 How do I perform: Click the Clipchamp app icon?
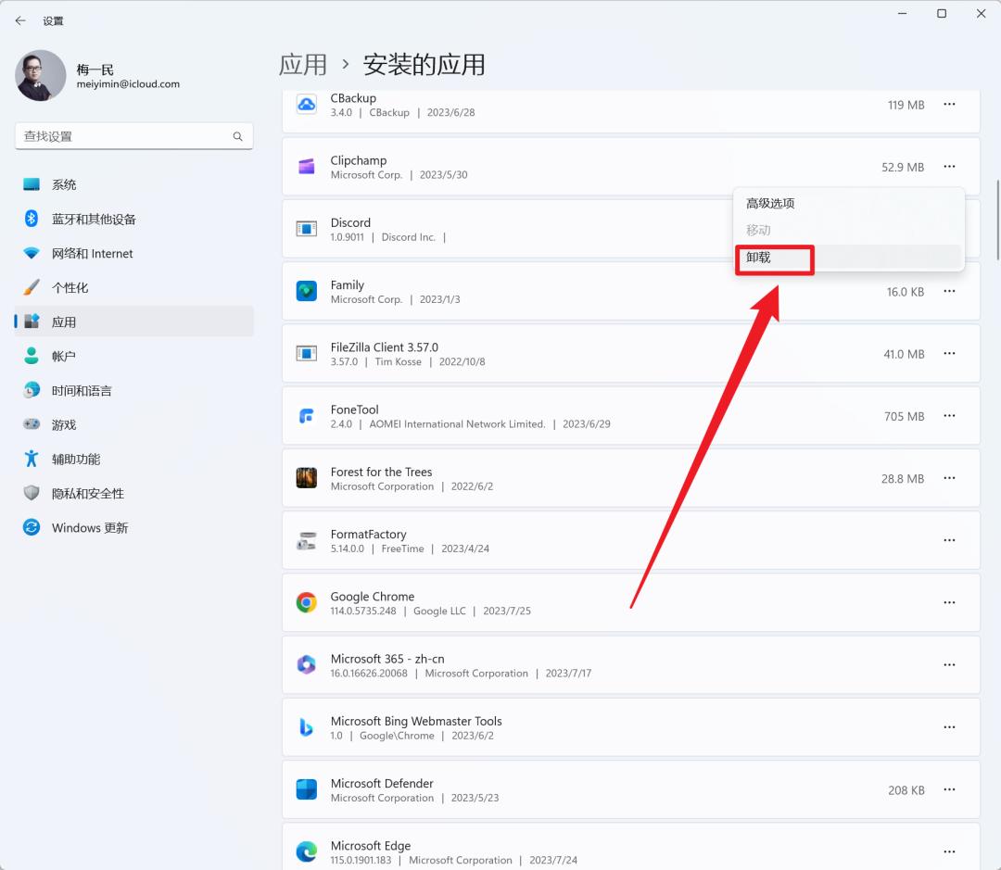[306, 167]
